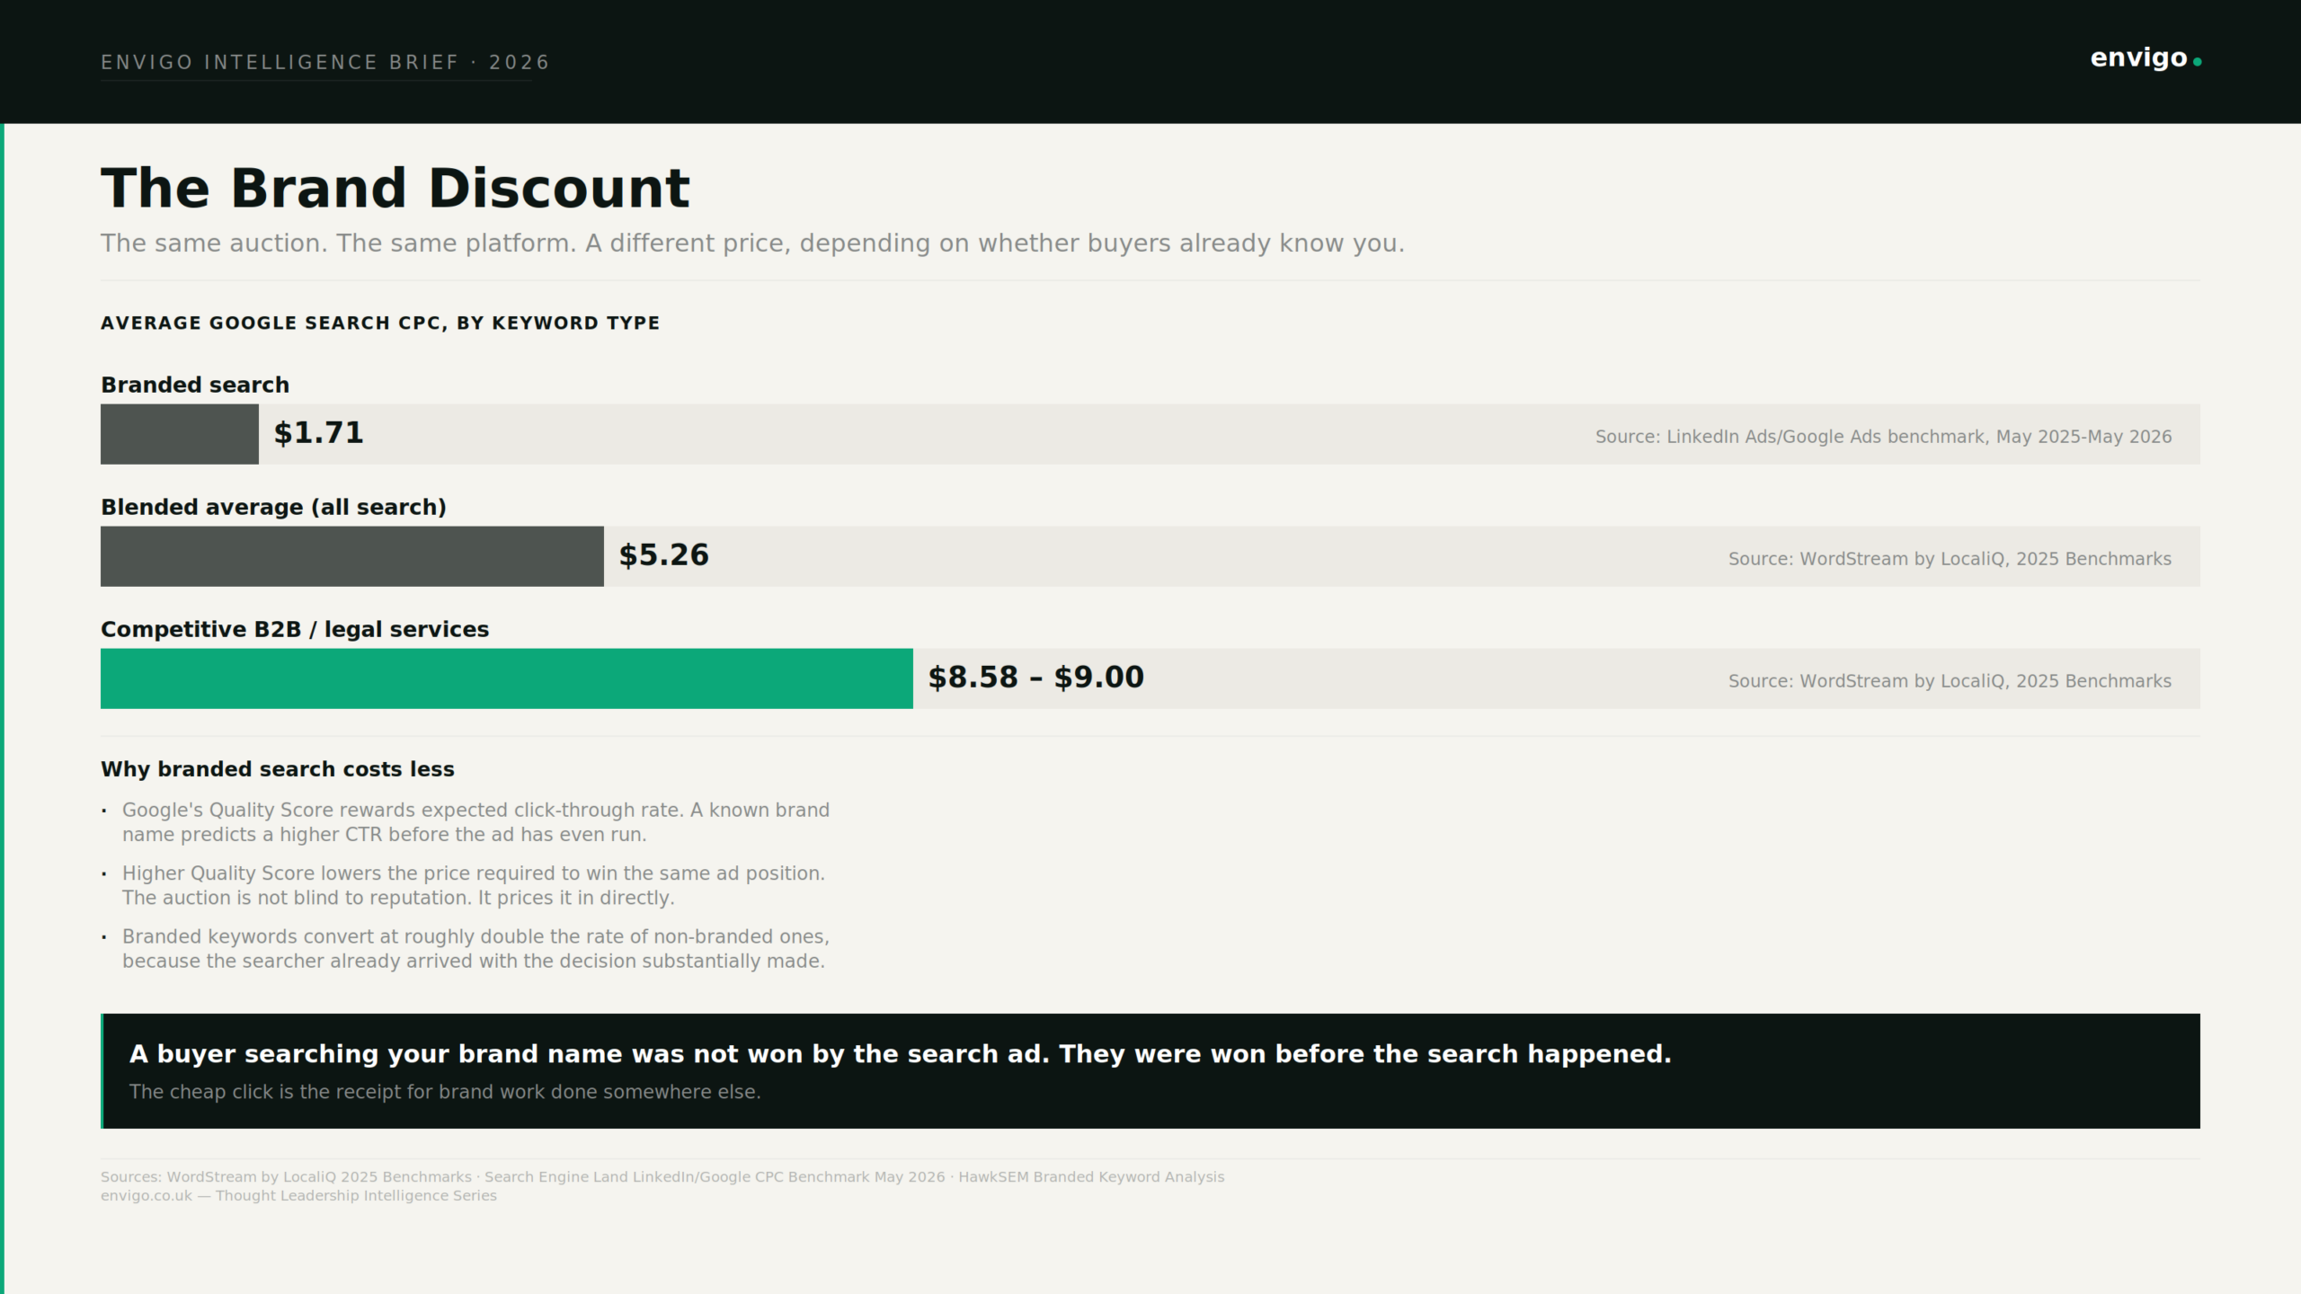Click the bullet about Branded keywords converting
The image size is (2301, 1294).
tap(475, 949)
